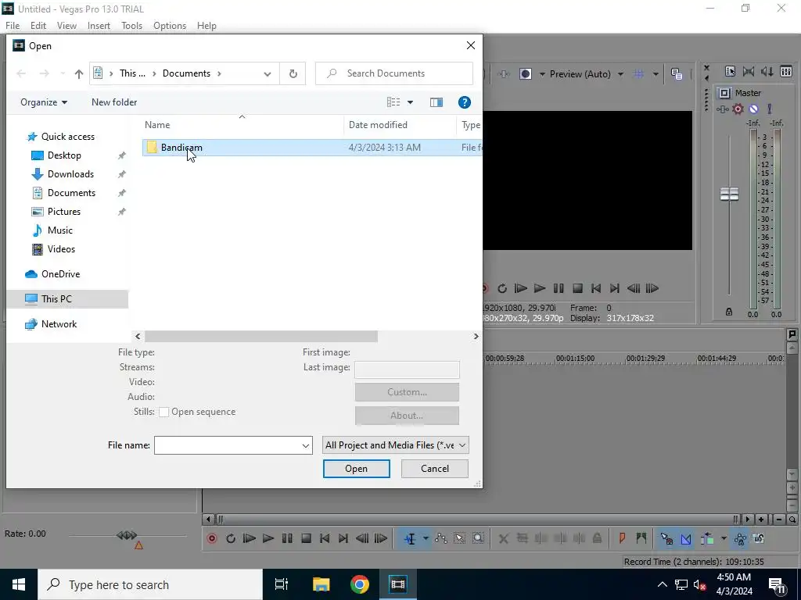Open Video Preview split screen view icon
Screen dimensions: 801x600
525,74
